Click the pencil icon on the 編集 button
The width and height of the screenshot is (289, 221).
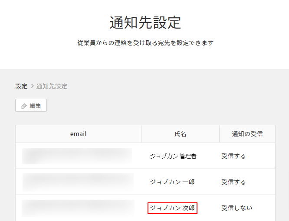pyautogui.click(x=24, y=106)
